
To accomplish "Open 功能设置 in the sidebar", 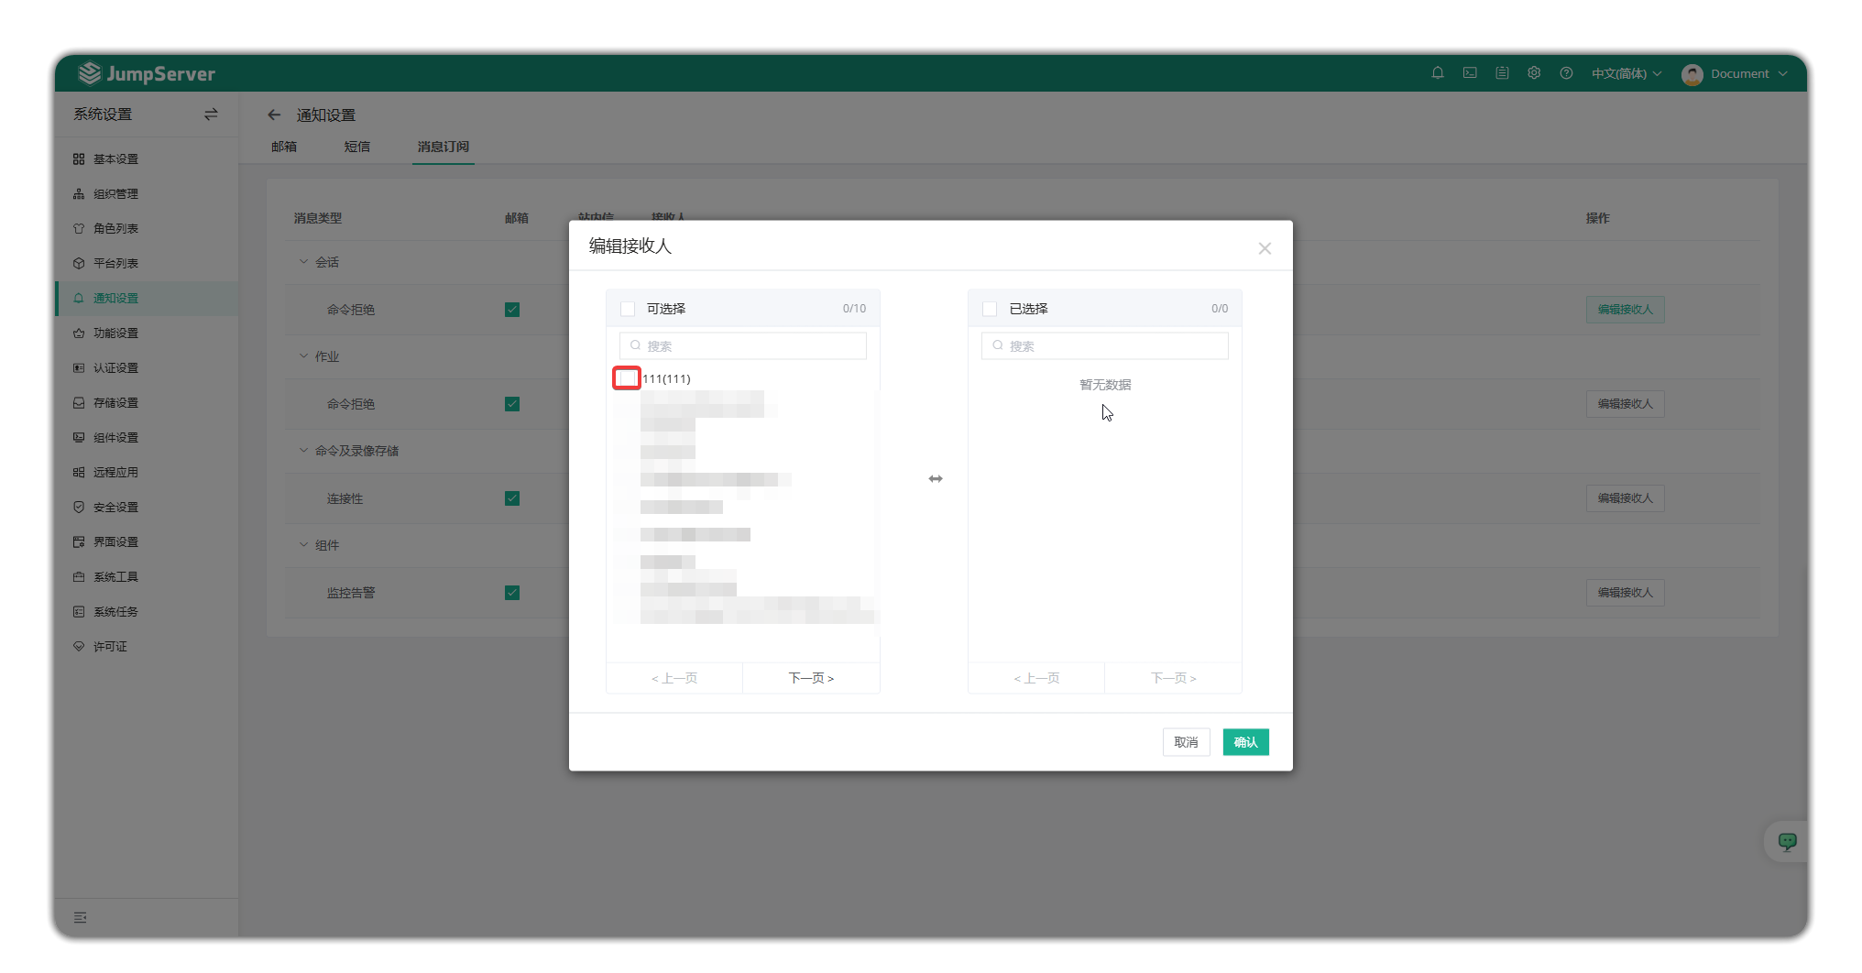I will pyautogui.click(x=147, y=333).
